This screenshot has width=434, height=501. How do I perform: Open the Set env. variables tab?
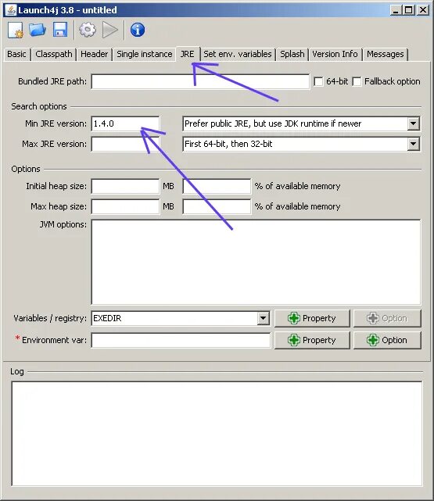238,54
